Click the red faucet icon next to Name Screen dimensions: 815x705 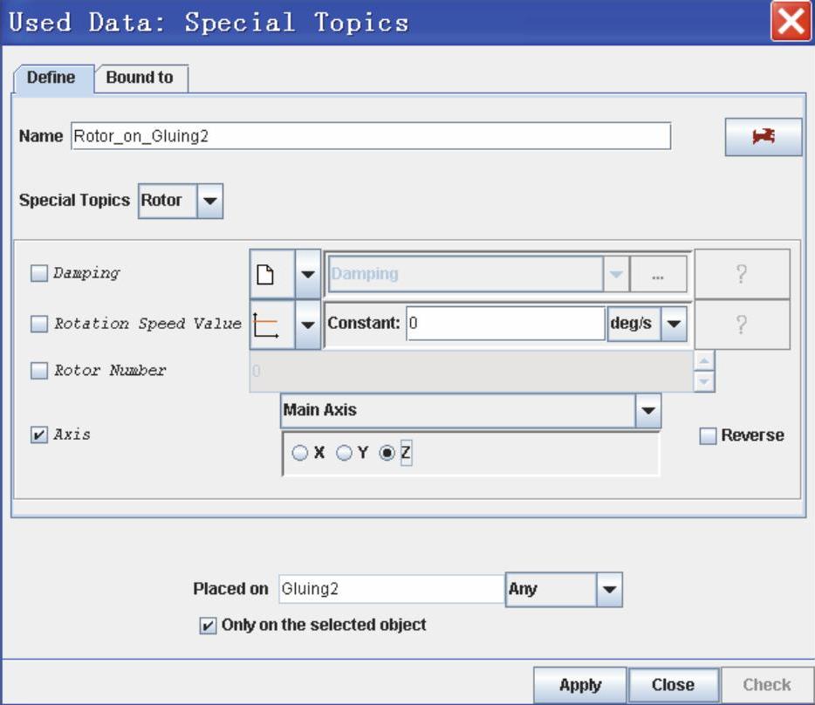click(x=763, y=137)
